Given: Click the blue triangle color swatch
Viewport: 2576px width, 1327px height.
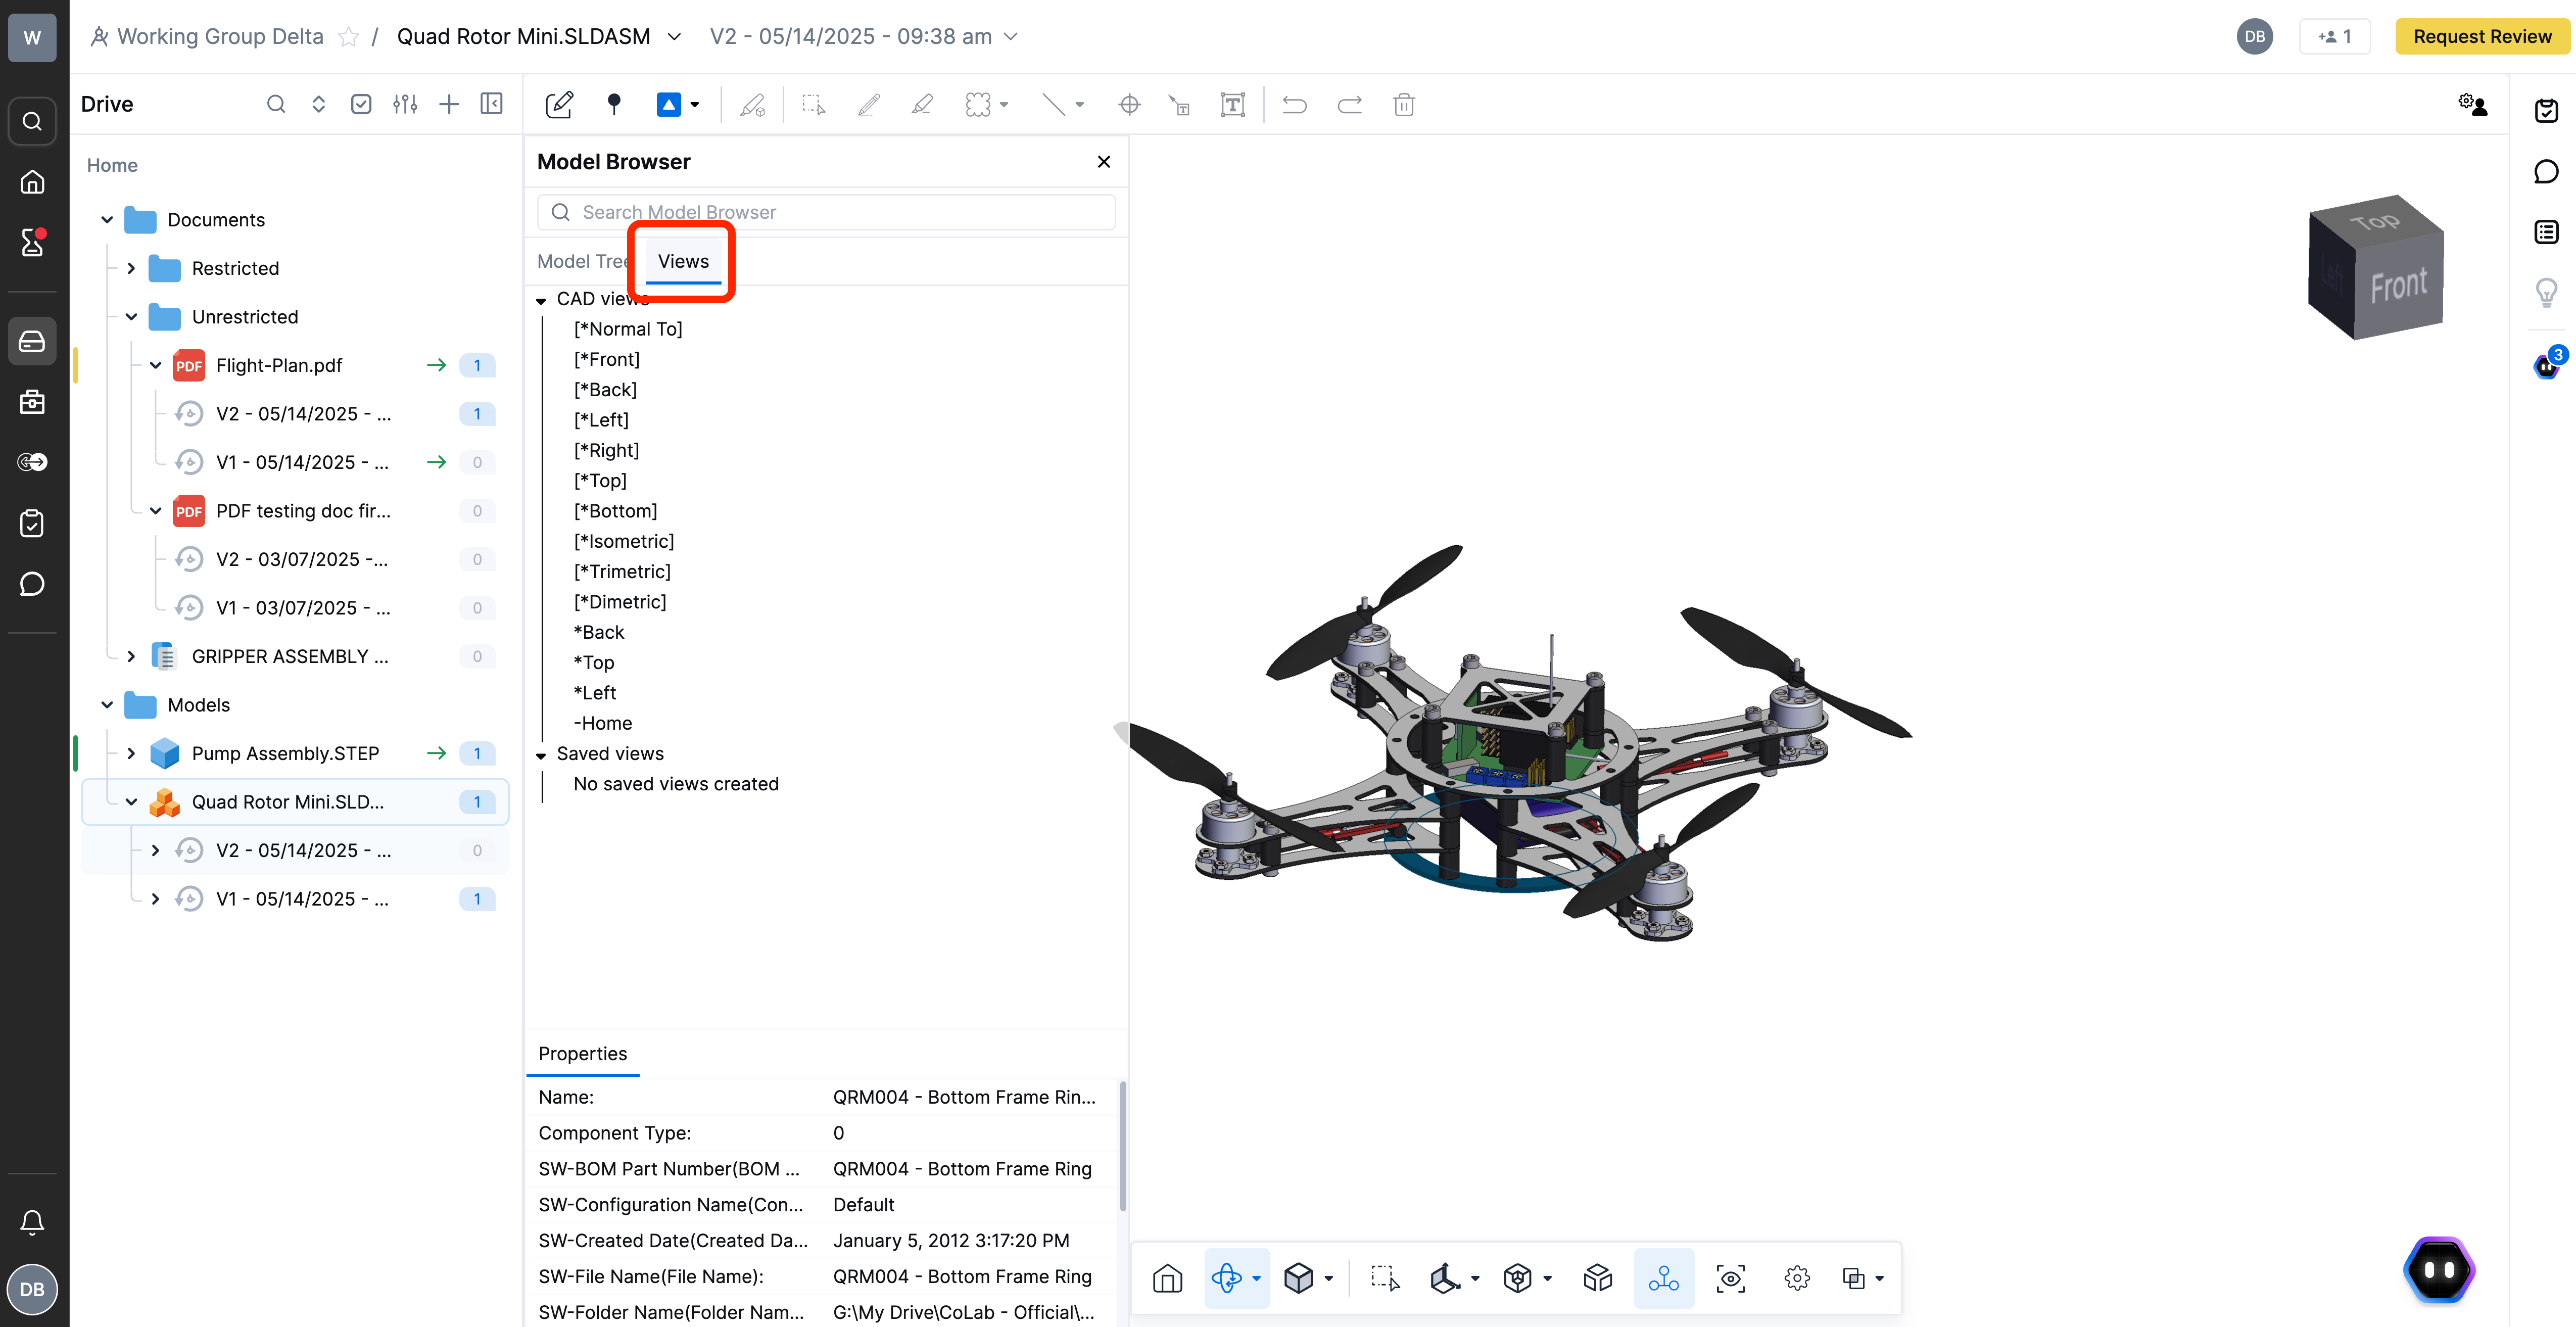Looking at the screenshot, I should 668,104.
